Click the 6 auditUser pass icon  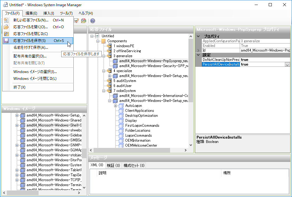tap(109, 86)
